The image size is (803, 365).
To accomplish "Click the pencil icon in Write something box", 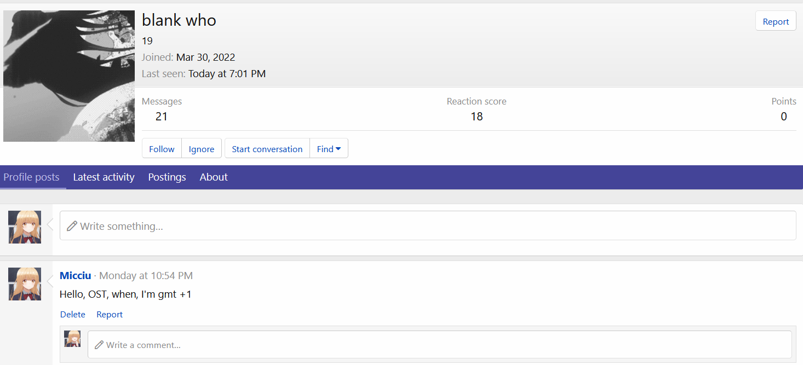I will (71, 226).
